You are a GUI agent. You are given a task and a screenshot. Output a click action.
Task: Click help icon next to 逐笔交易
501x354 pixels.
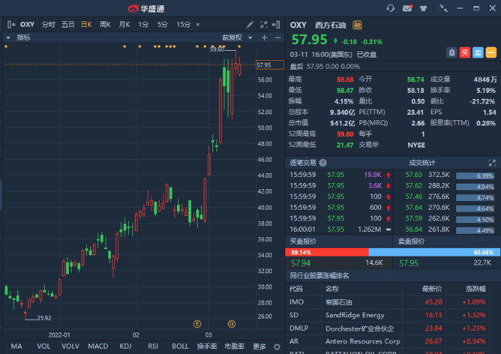(x=323, y=162)
